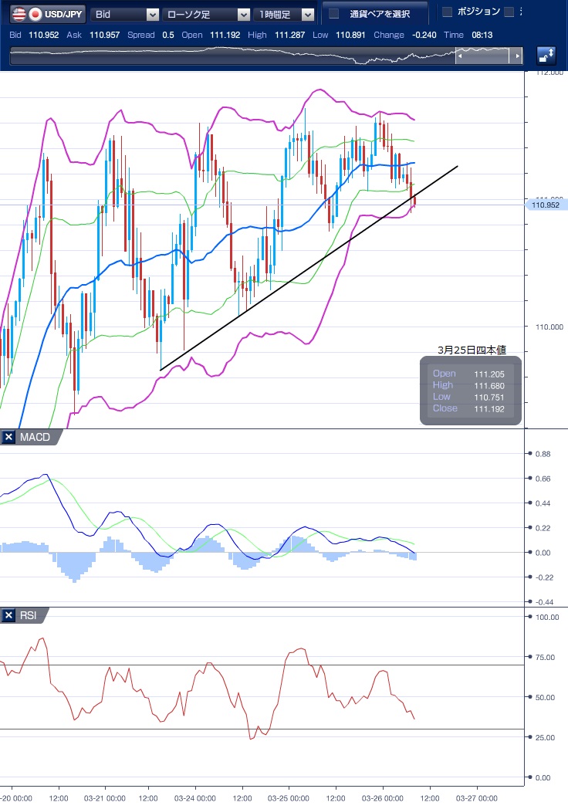
Task: Click the overview mini-chart before the selected range
Action: tap(232, 56)
